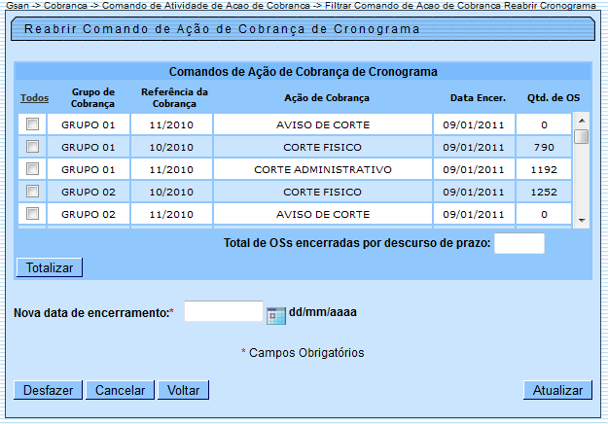Click the Total de OSs encerradas field
The width and height of the screenshot is (608, 424).
click(519, 243)
